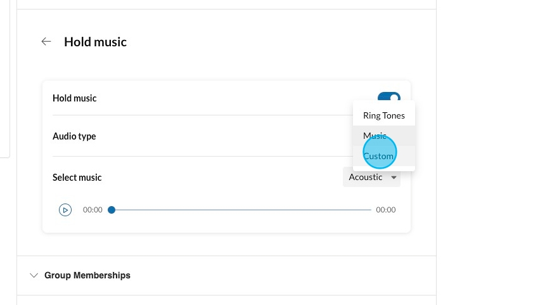
Task: Click the total duration label right of slider
Action: tap(385, 210)
